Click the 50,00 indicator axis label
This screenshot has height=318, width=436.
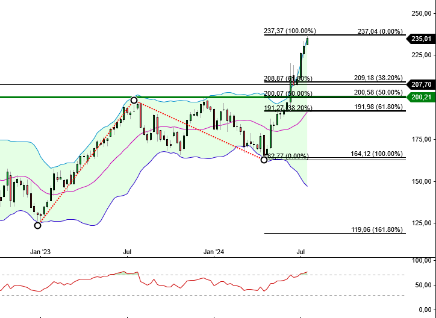[x=423, y=285]
